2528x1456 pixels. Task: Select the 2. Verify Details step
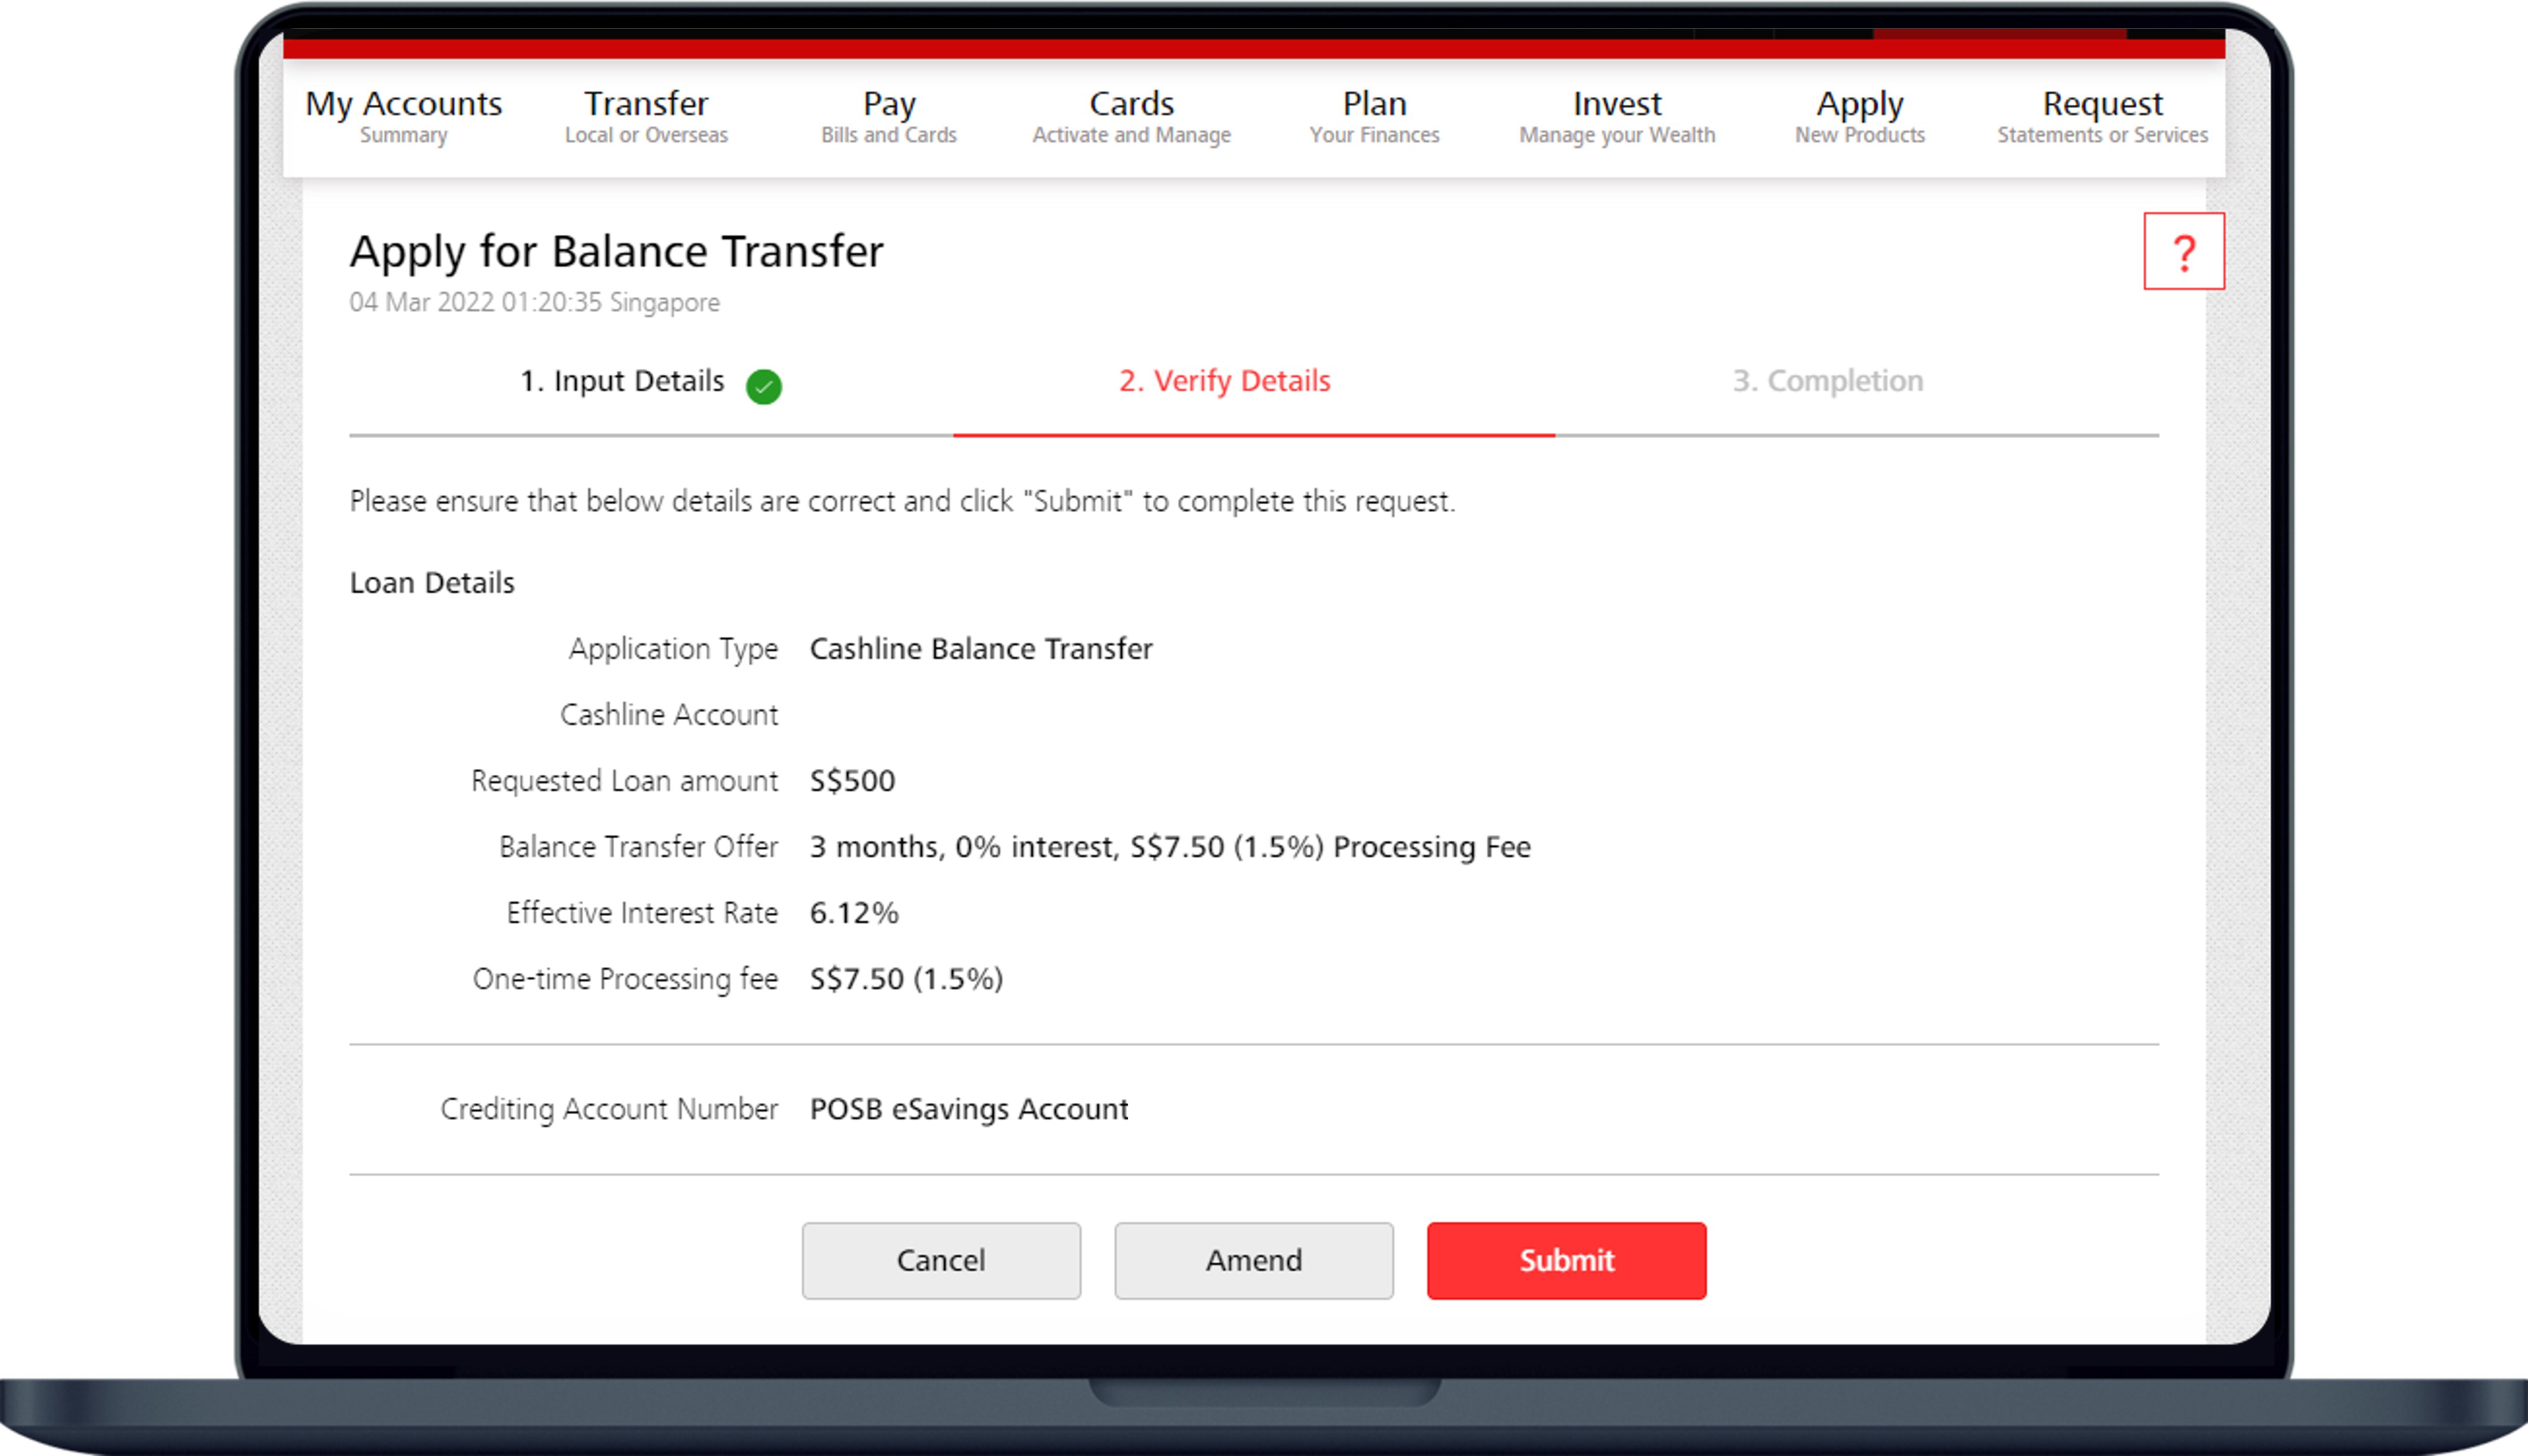pos(1224,381)
